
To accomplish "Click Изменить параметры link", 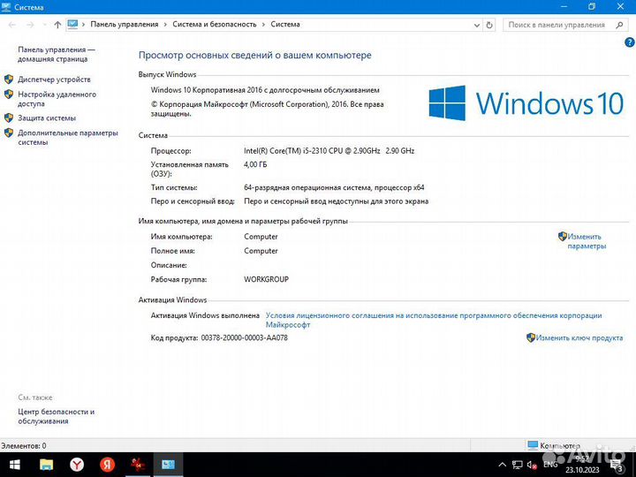I will click(x=587, y=241).
